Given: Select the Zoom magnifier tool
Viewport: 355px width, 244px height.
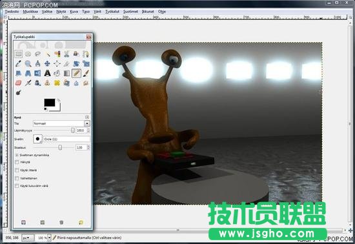Looking at the screenshot, I should click(x=28, y=64).
